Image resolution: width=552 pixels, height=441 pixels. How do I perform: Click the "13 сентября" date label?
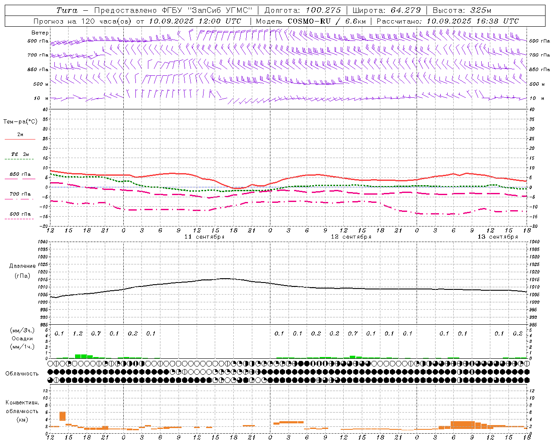498,236
